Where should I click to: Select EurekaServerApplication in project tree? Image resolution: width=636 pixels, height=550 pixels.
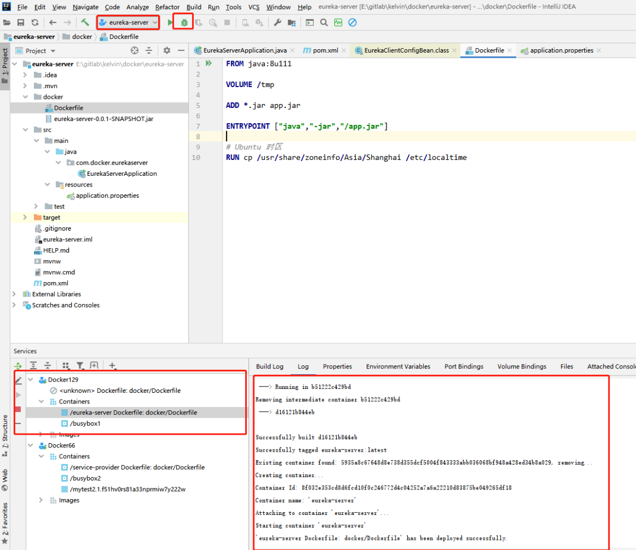[121, 174]
